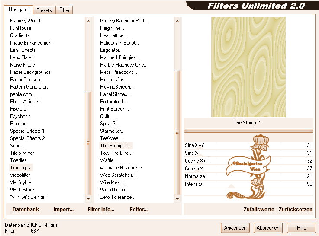
Task: Choose the Wood Grain... filter
Action: [x=114, y=190]
